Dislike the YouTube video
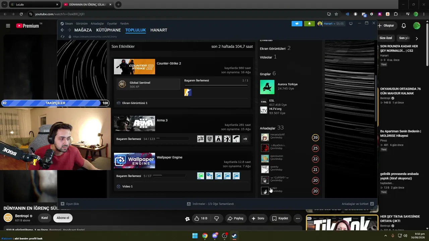This screenshot has width=429, height=241. point(217,218)
